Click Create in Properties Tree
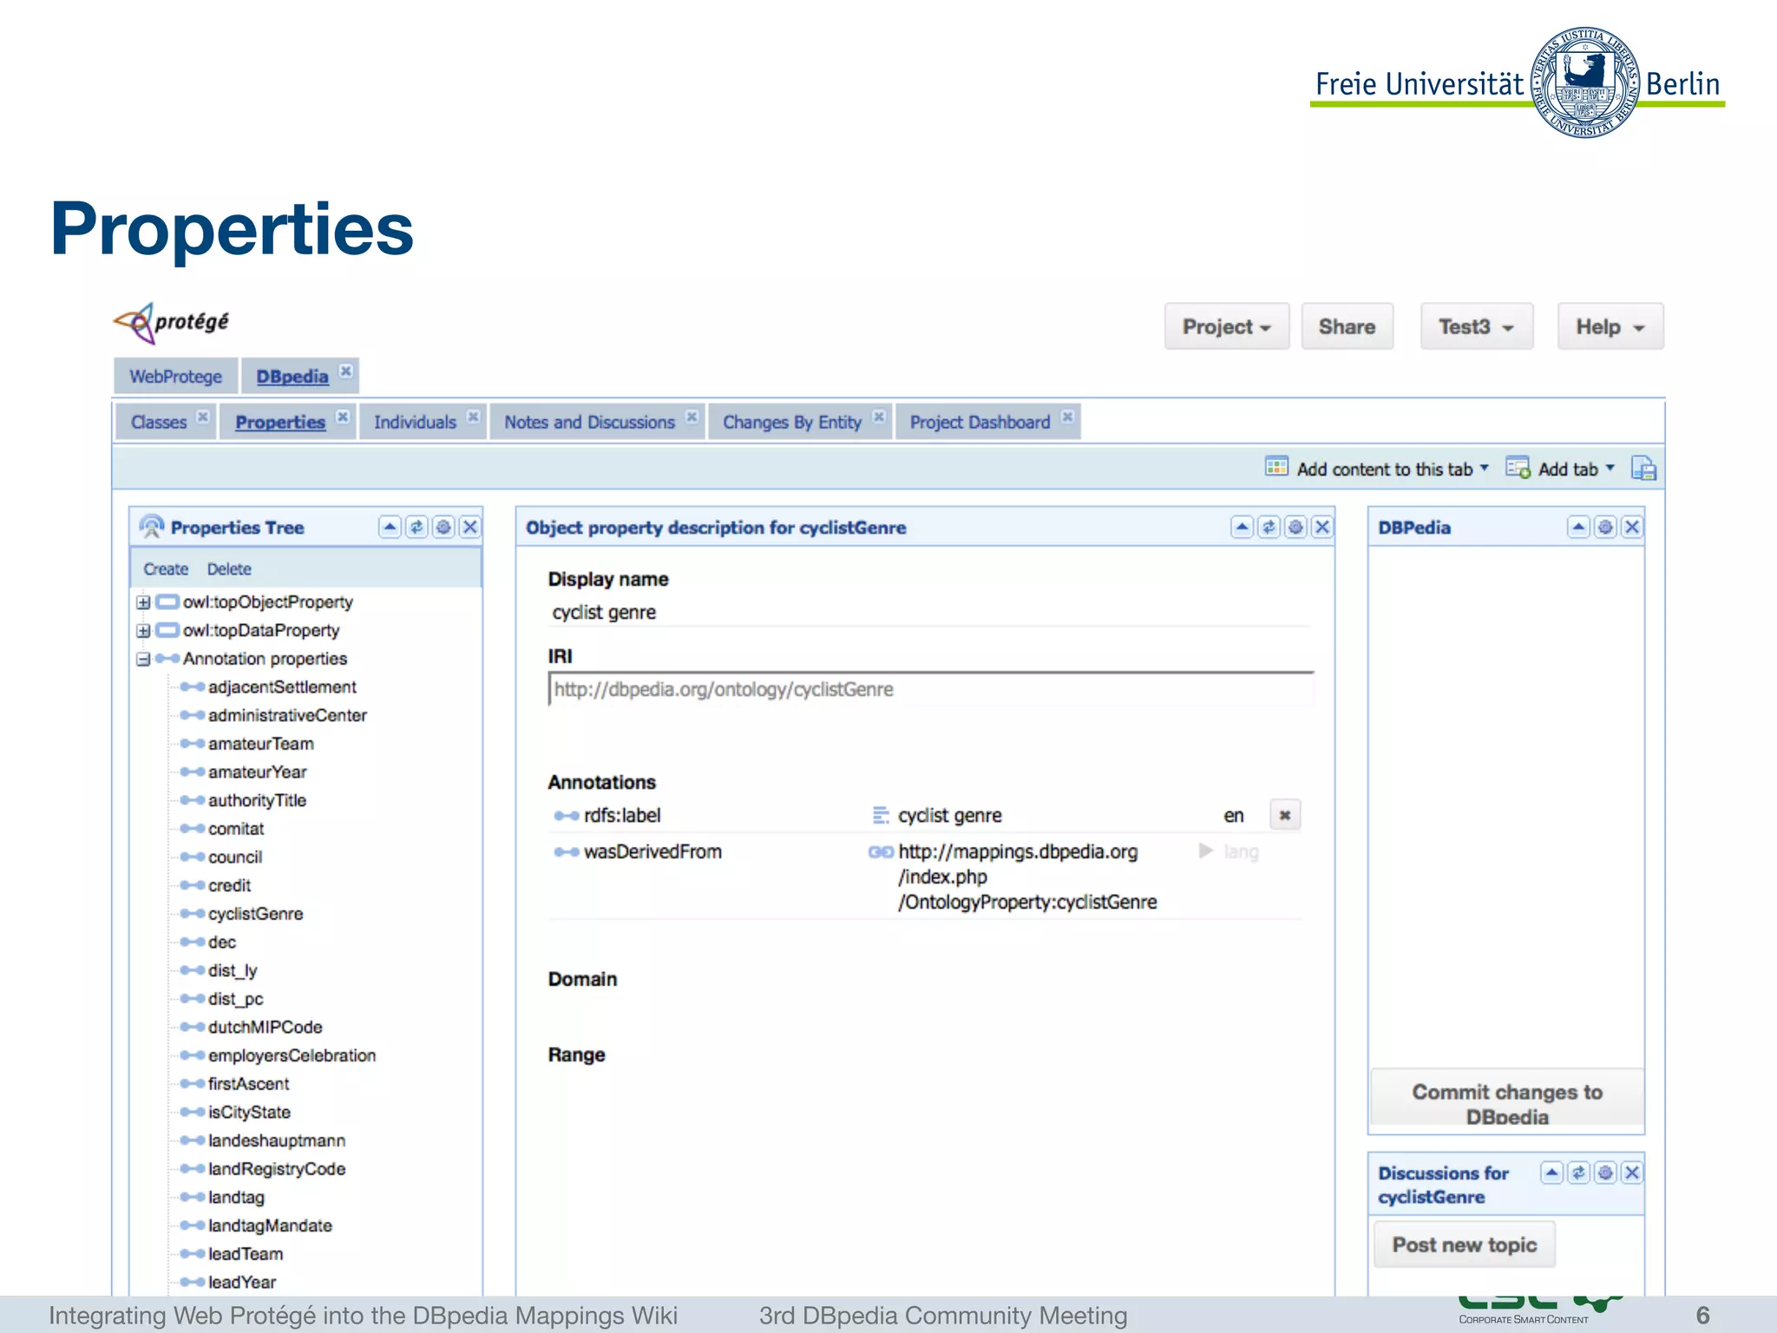Viewport: 1777px width, 1333px height. click(x=166, y=569)
